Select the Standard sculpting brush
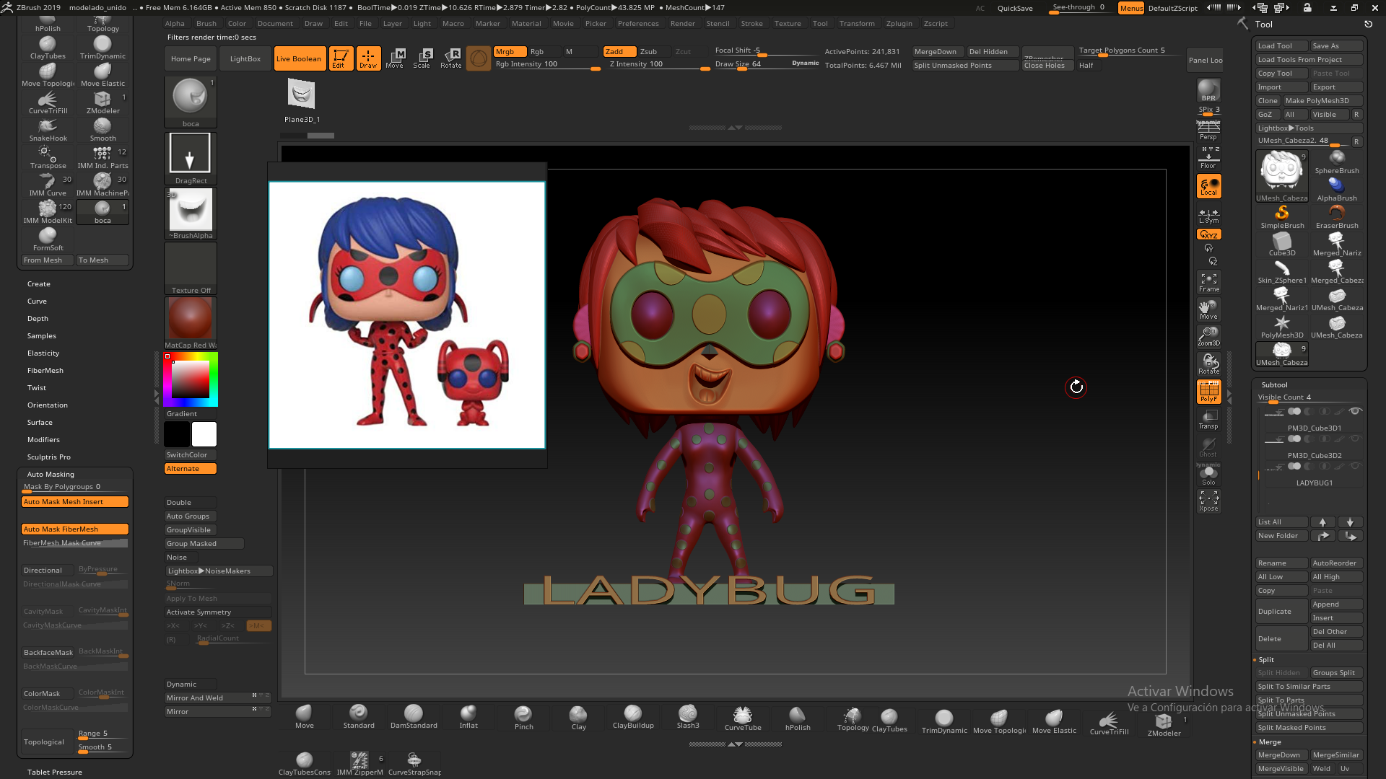This screenshot has height=779, width=1386. click(359, 714)
